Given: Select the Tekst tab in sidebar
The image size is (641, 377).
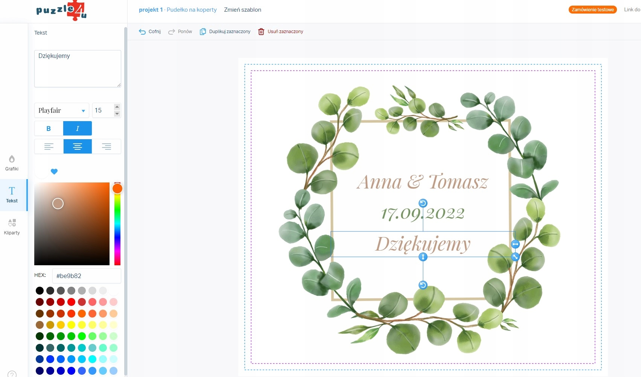Looking at the screenshot, I should point(12,195).
